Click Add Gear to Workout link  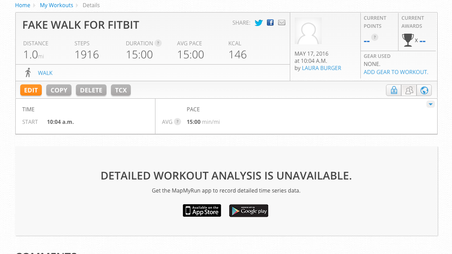pos(396,72)
